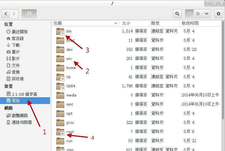Open 下載 folder in the sidebar
This screenshot has height=151, width=225.
pos(16,45)
